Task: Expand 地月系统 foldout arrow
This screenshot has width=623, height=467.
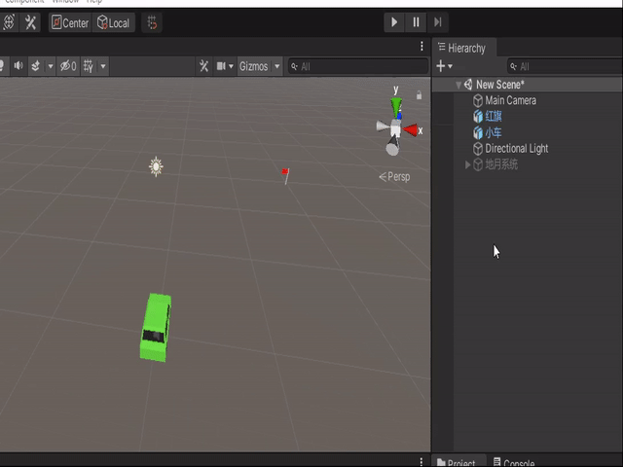Action: click(x=467, y=164)
